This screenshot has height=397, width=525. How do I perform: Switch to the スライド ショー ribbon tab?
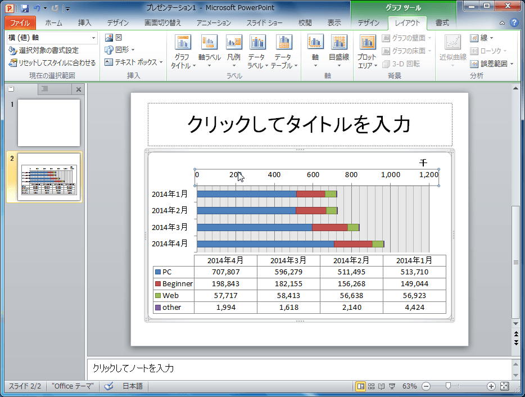[x=264, y=23]
